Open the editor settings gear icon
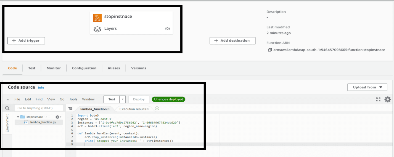Image resolution: width=394 pixels, height=157 pixels. 388,99
